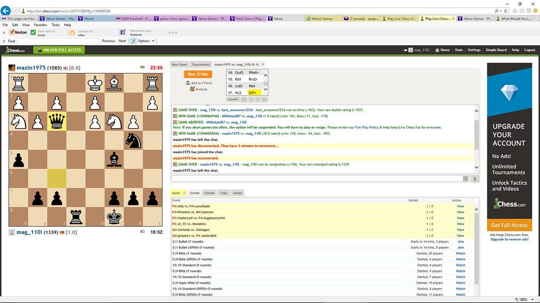Close the mazin1975 vs. mag_110i game tab
540x303 pixels.
[x=263, y=64]
